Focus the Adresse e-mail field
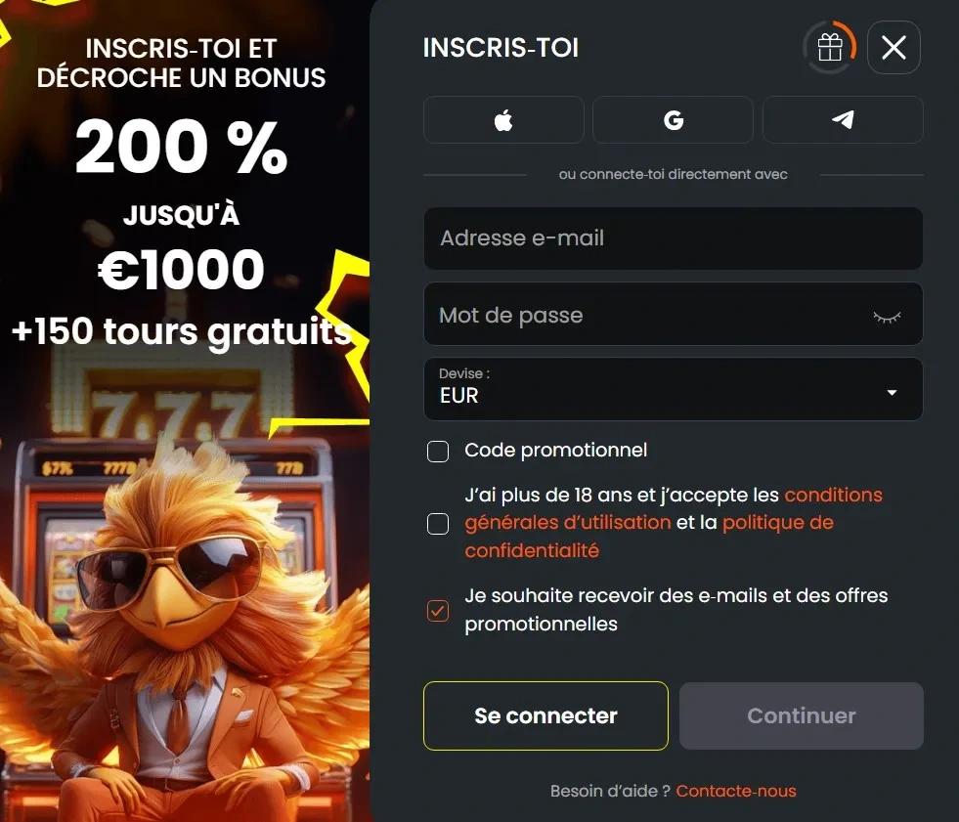Viewport: 959px width, 822px height. (x=673, y=238)
